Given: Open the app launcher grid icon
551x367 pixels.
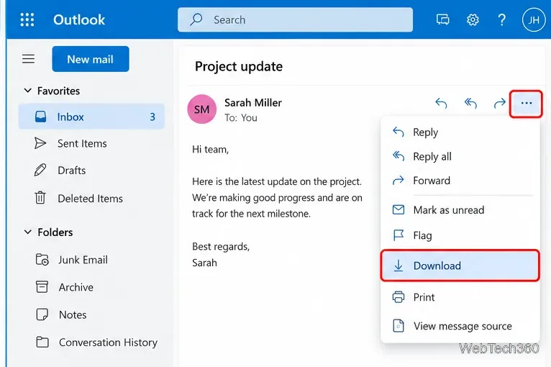Looking at the screenshot, I should tap(27, 19).
